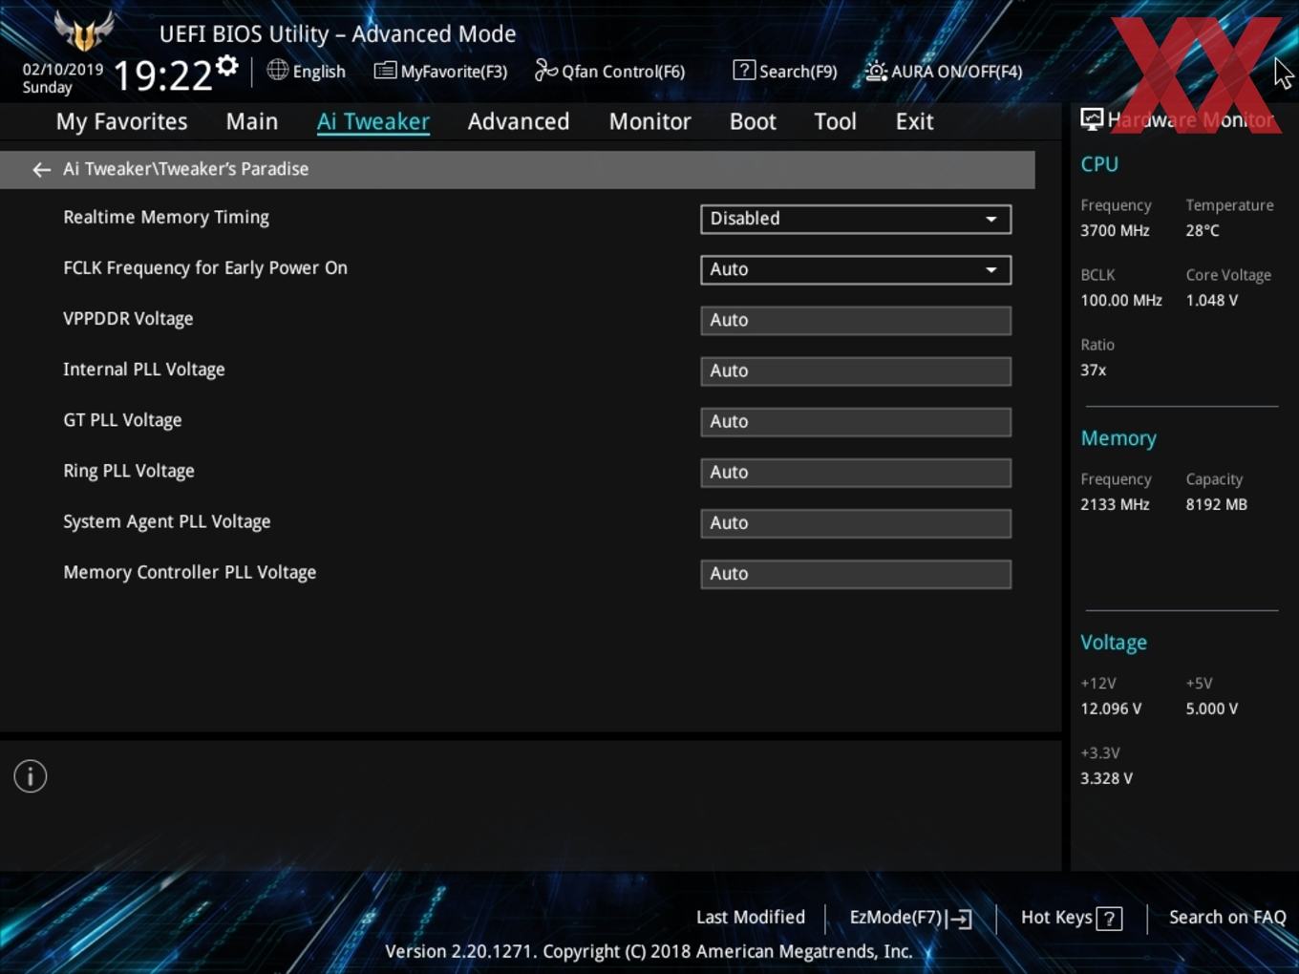Select the Ai Tweaker tab

[373, 122]
